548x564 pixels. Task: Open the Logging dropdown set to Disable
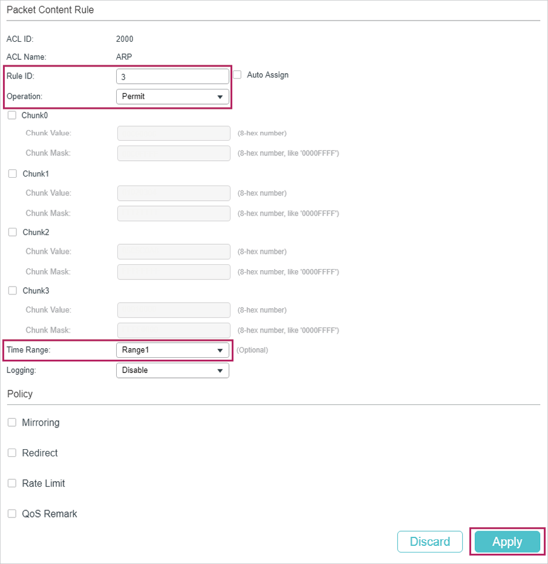173,371
